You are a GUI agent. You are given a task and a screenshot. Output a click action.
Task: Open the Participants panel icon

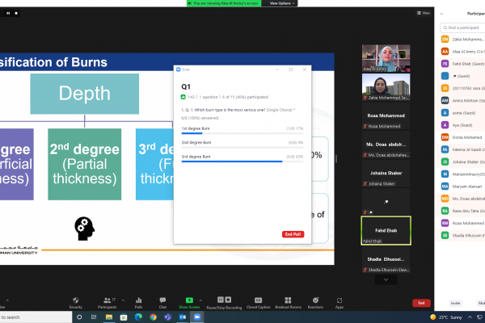(106, 300)
